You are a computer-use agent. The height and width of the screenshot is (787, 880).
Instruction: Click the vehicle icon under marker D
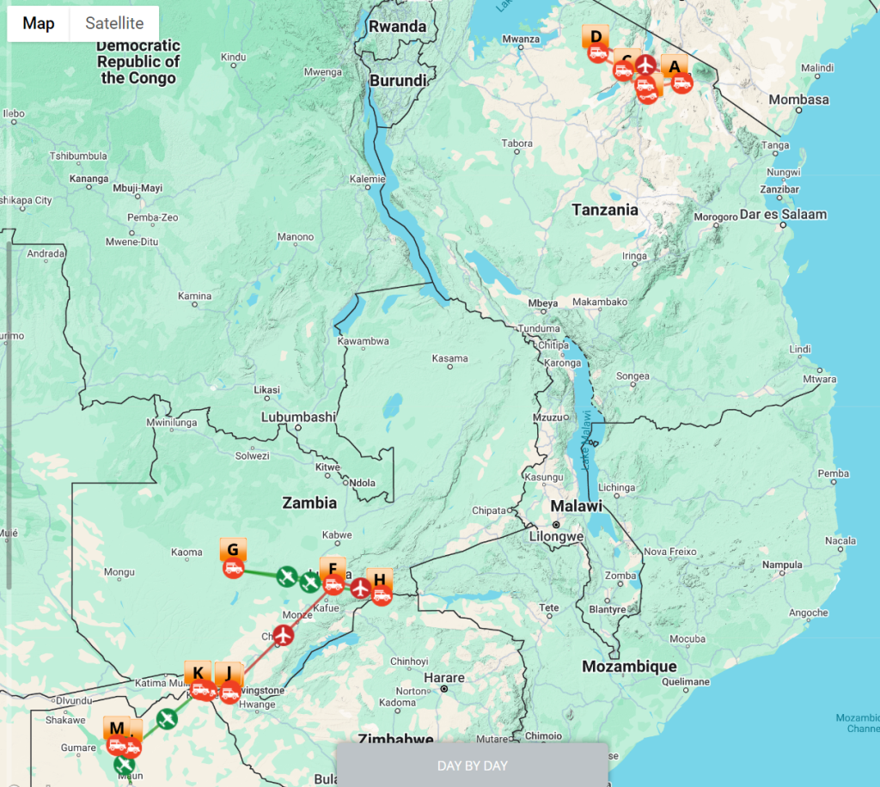click(x=598, y=53)
